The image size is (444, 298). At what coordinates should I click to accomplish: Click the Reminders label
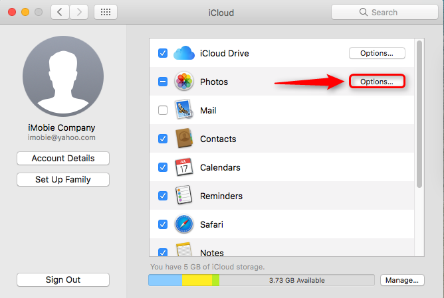point(221,196)
